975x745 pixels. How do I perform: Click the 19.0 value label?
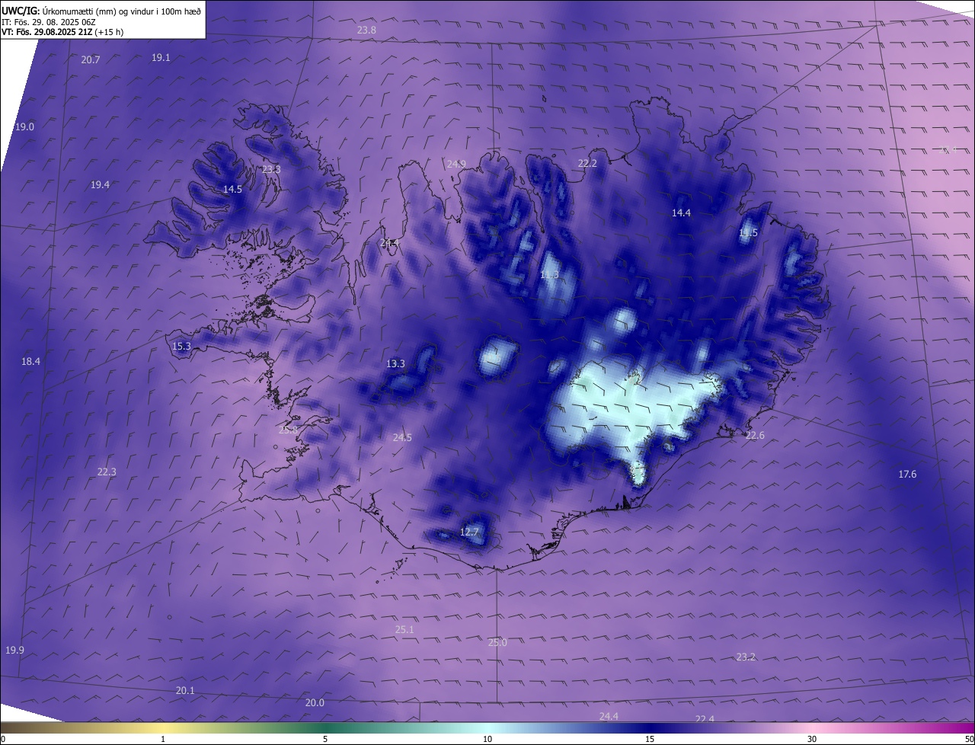[x=24, y=126]
